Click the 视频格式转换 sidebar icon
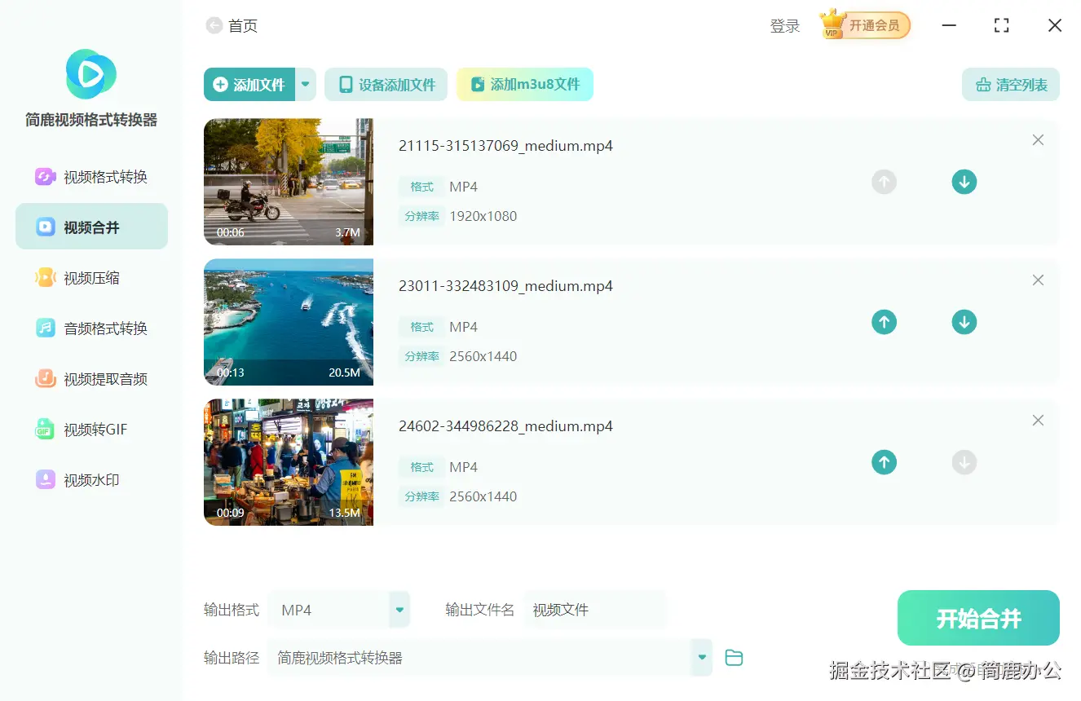Screen dimensions: 1081x701 pyautogui.click(x=45, y=177)
